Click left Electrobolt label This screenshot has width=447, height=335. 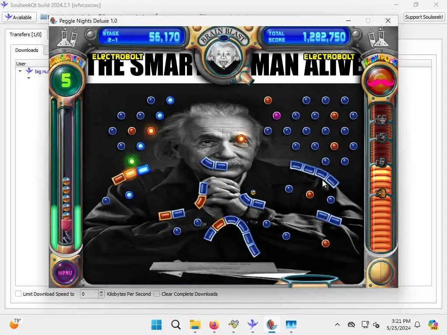[x=117, y=57]
